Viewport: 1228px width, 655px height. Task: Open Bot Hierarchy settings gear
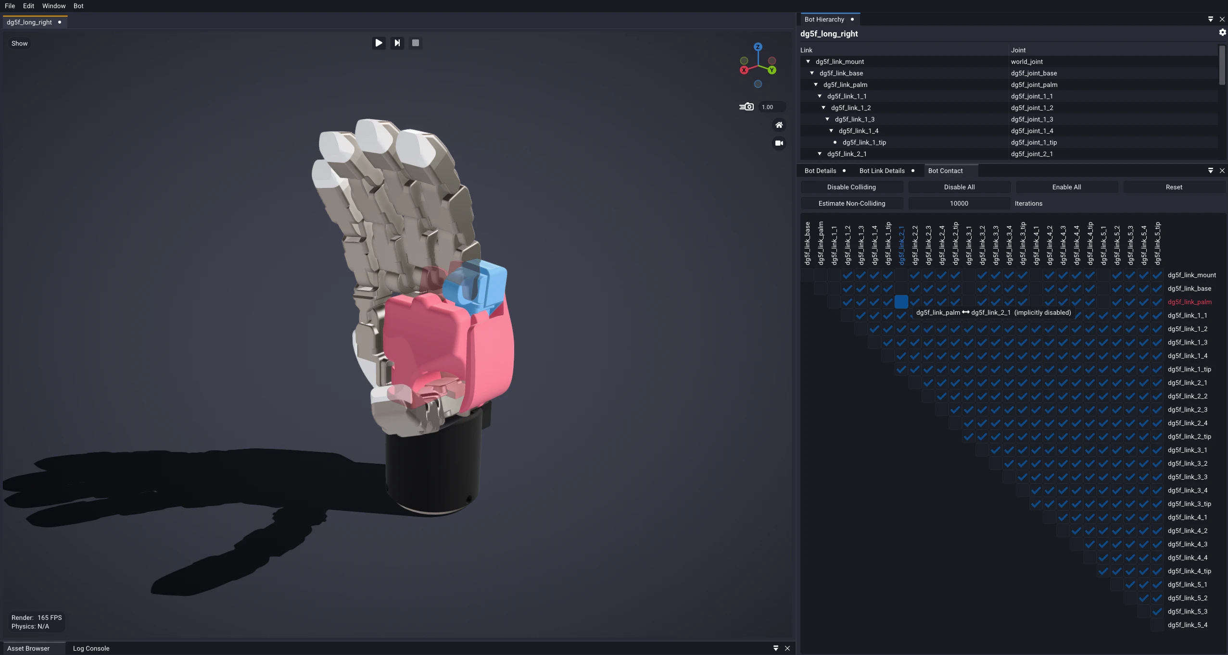pos(1222,32)
